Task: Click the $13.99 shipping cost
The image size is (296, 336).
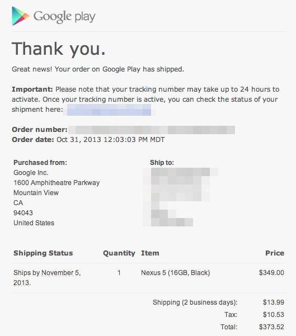Action: (x=274, y=302)
